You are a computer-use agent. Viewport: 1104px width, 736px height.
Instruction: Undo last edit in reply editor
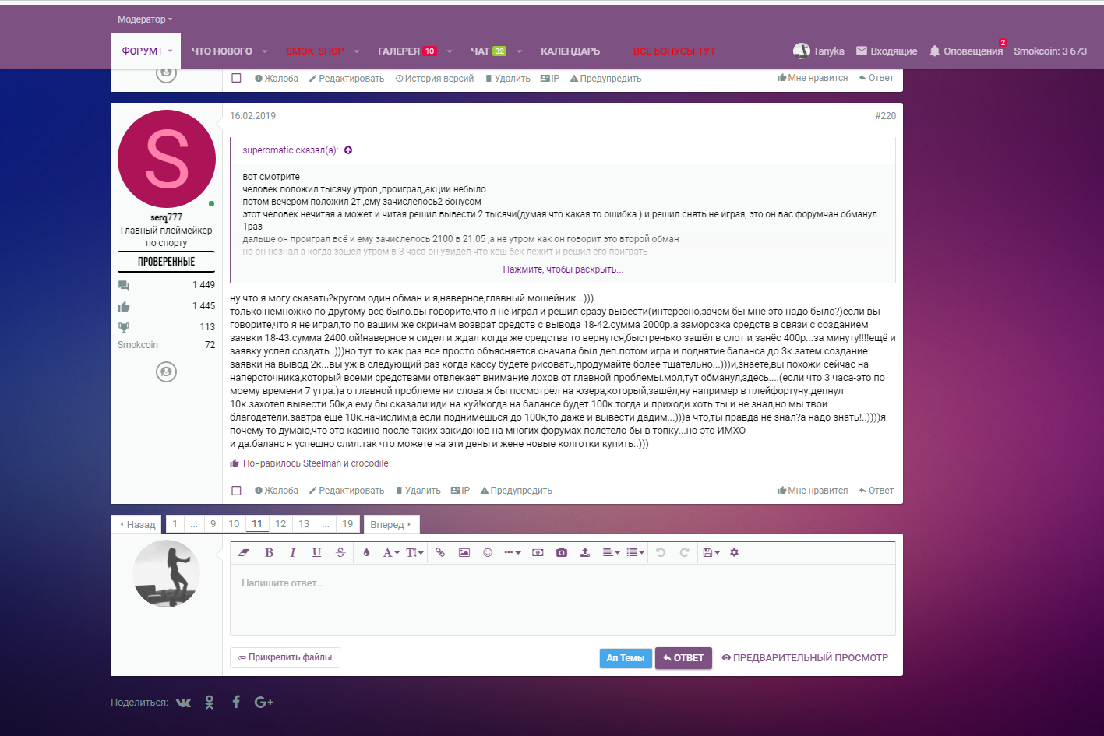(661, 552)
